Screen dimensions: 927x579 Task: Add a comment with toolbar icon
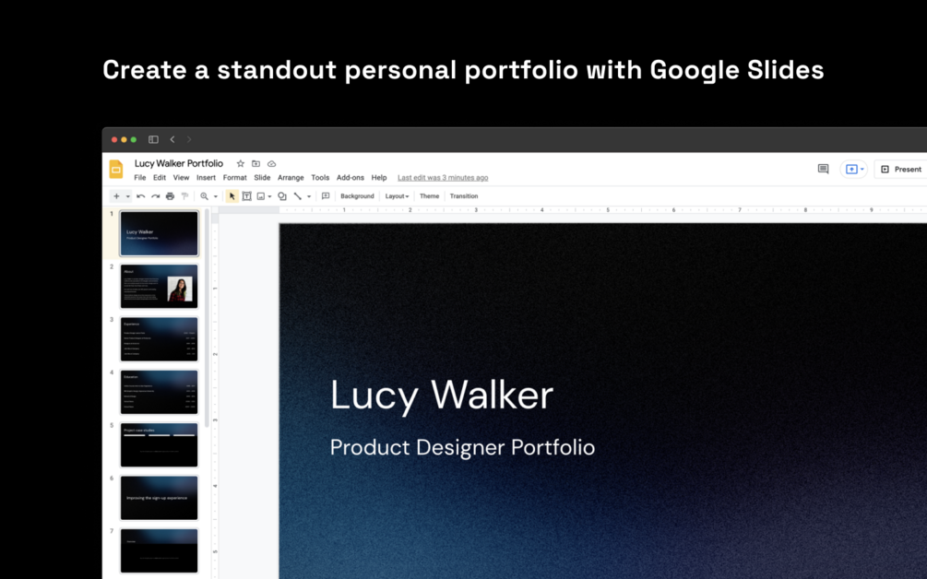(x=326, y=196)
